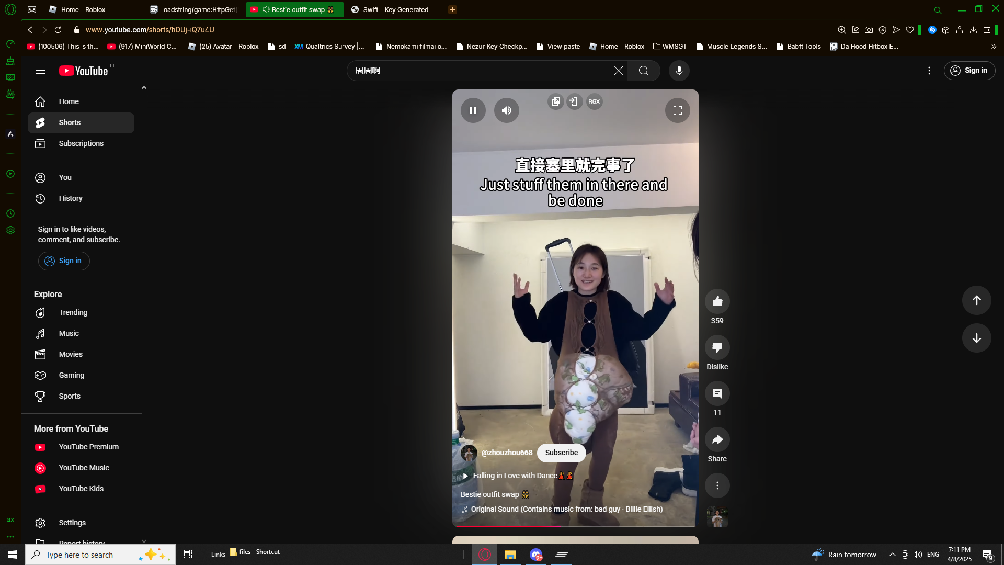This screenshot has height=565, width=1004.
Task: Search with voice microphone button
Action: (x=679, y=71)
